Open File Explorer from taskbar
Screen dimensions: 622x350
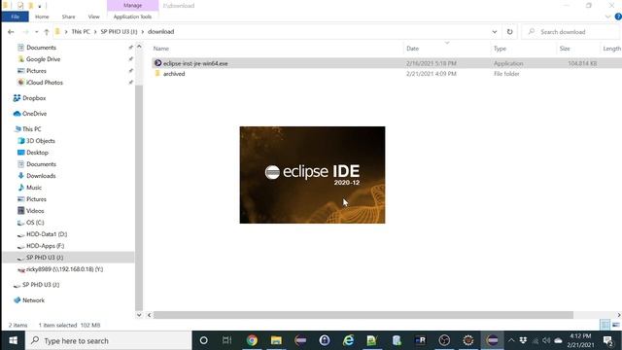276,340
